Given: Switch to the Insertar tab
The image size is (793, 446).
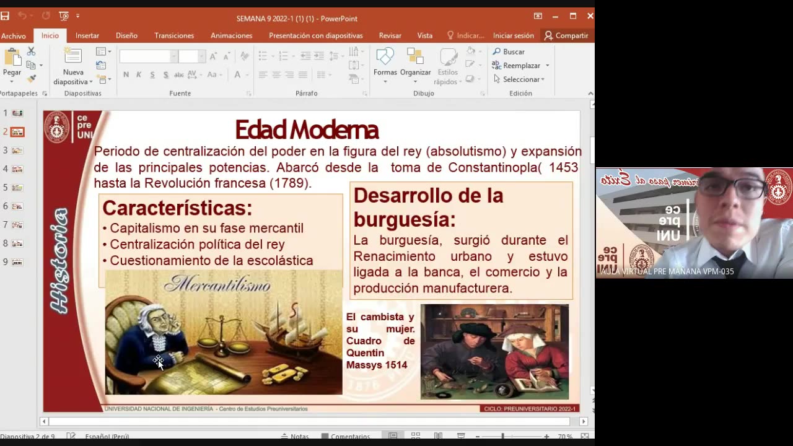Looking at the screenshot, I should (87, 36).
